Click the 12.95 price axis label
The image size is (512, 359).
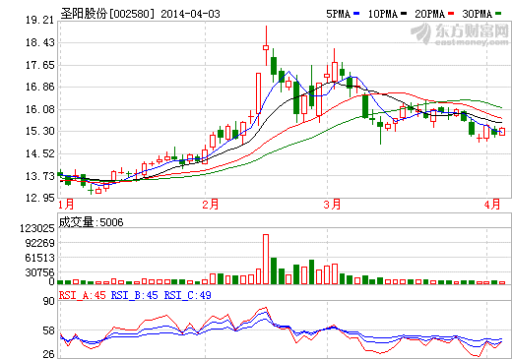[39, 198]
